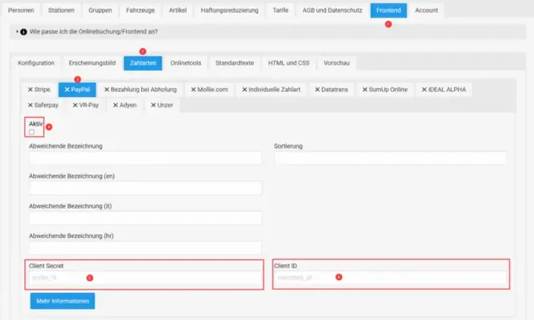The image size is (534, 320).
Task: Click the Mehr Informationen button
Action: click(x=63, y=301)
